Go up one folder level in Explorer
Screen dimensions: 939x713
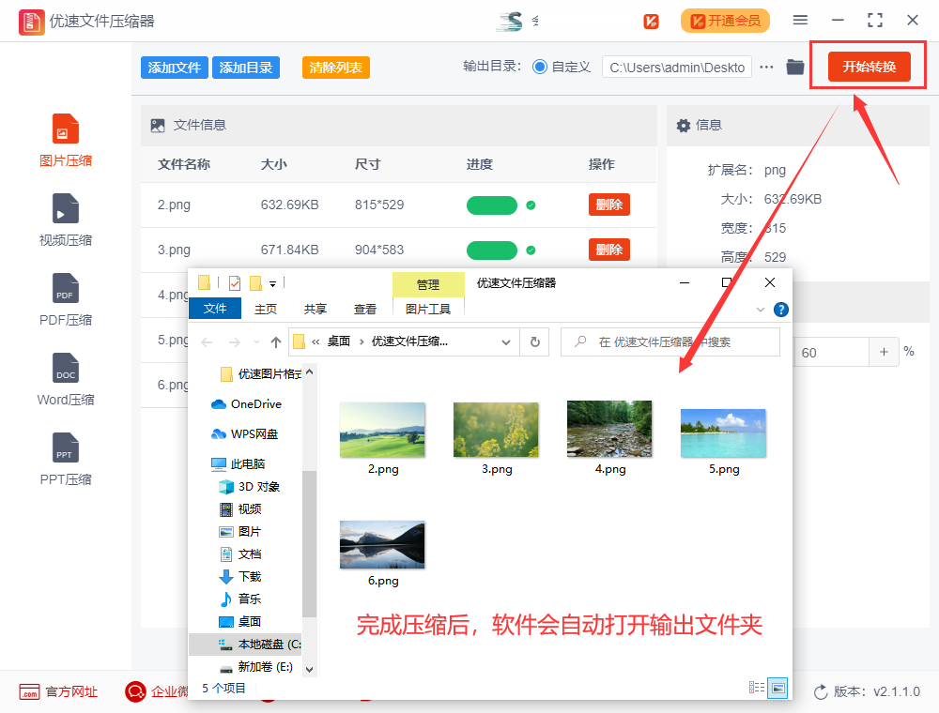coord(275,342)
